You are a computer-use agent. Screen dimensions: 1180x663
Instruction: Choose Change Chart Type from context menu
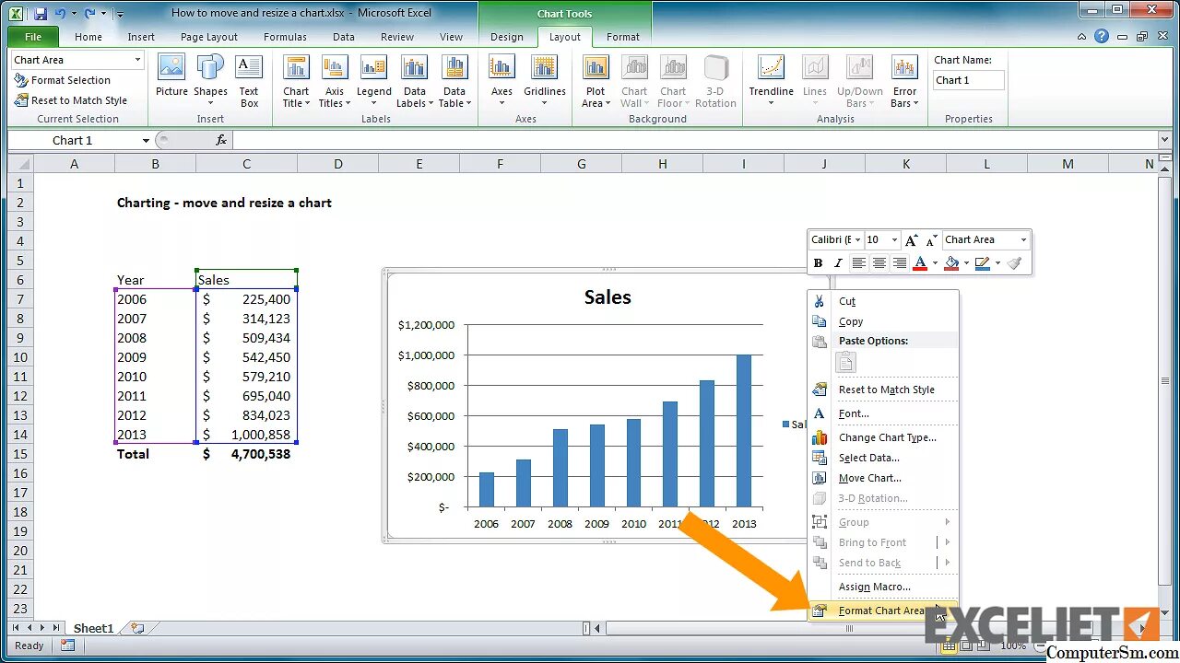pos(887,437)
